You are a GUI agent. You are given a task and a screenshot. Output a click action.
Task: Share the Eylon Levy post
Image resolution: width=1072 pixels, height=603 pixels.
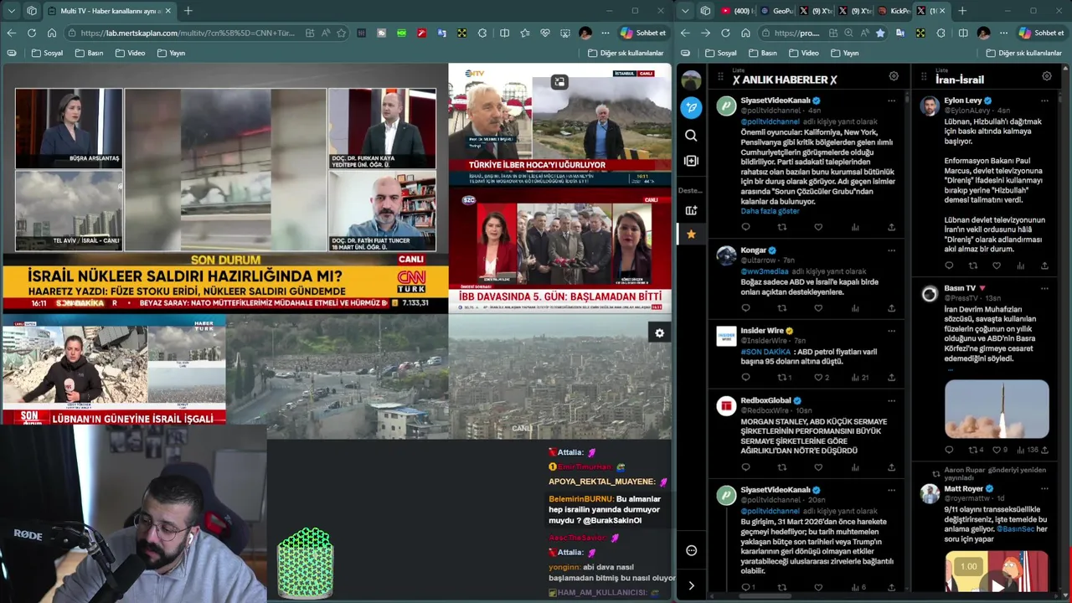click(1044, 265)
